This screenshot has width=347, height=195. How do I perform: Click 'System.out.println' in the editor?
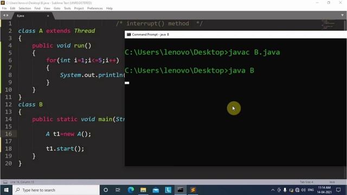tap(92, 75)
